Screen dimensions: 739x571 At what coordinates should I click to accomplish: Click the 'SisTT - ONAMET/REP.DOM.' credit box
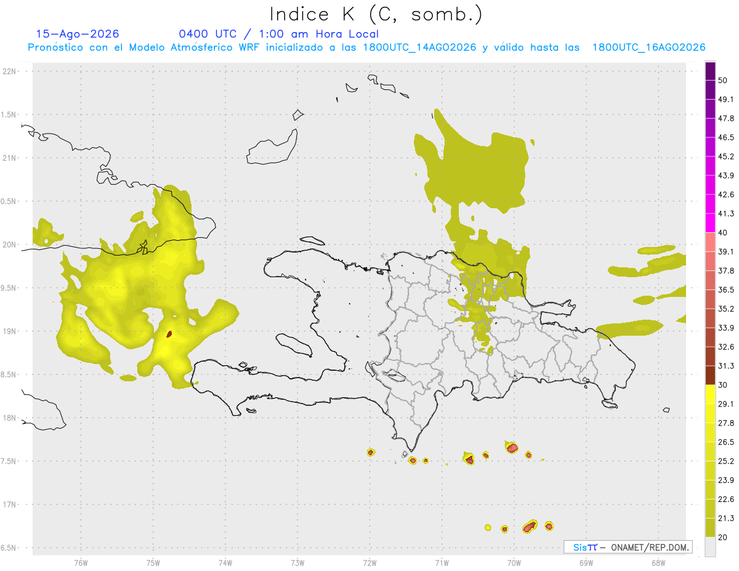click(628, 547)
